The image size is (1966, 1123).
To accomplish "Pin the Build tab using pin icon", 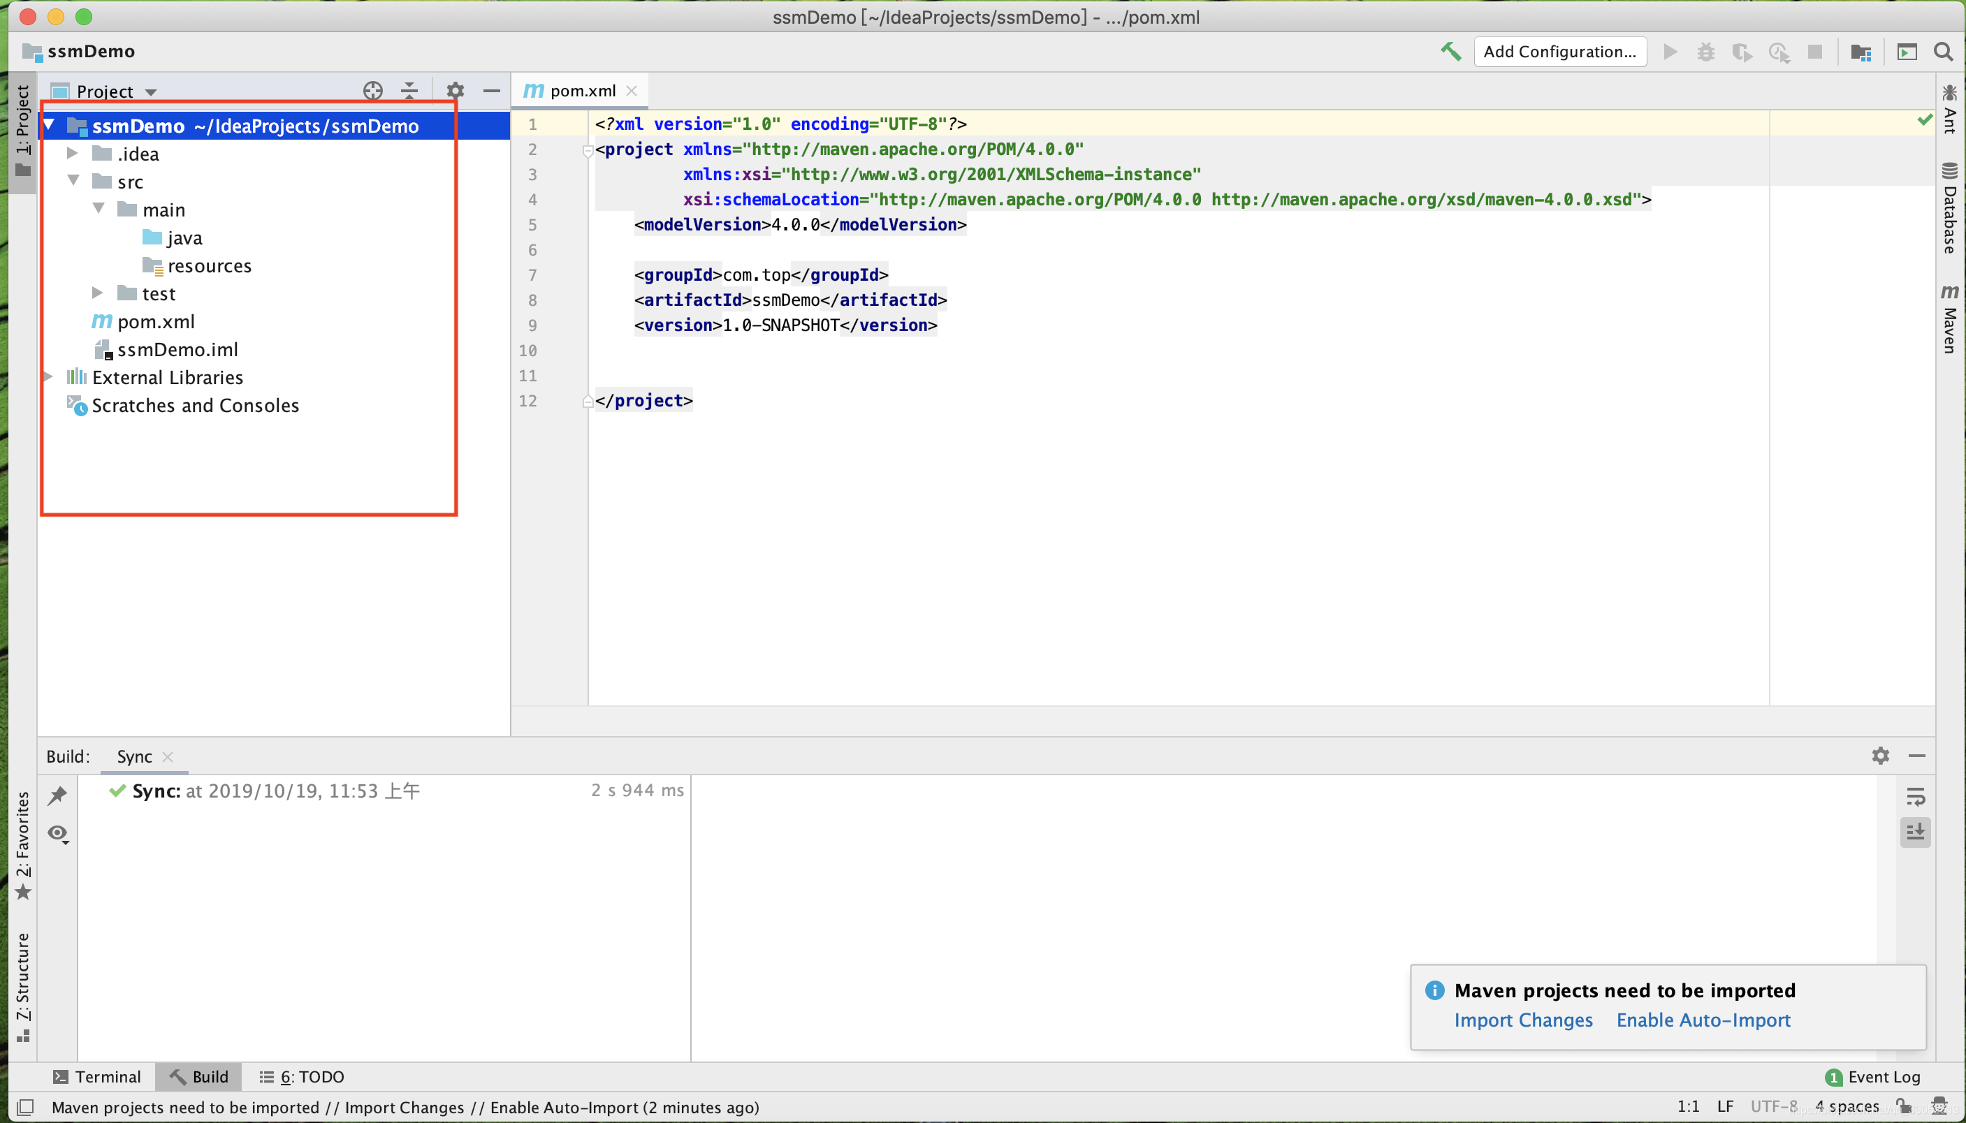I will (x=58, y=795).
